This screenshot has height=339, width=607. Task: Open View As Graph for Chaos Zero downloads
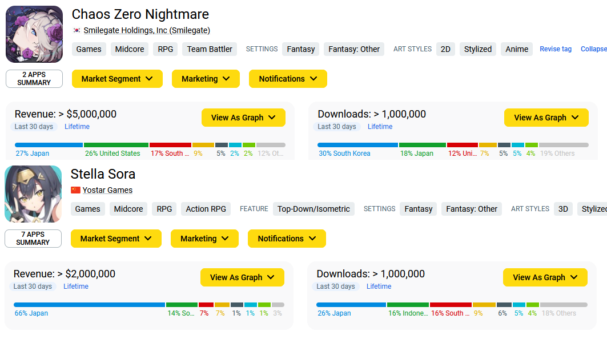tap(546, 118)
